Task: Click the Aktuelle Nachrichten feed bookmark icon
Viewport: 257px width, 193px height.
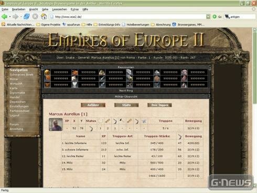Action: pyautogui.click(x=3, y=25)
